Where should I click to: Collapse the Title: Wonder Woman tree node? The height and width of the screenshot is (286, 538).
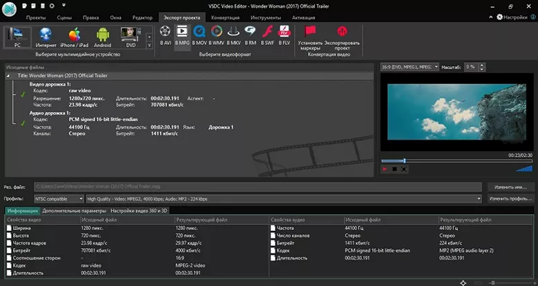[x=8, y=75]
